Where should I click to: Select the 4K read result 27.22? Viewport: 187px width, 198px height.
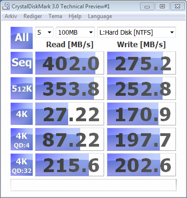pyautogui.click(x=70, y=114)
